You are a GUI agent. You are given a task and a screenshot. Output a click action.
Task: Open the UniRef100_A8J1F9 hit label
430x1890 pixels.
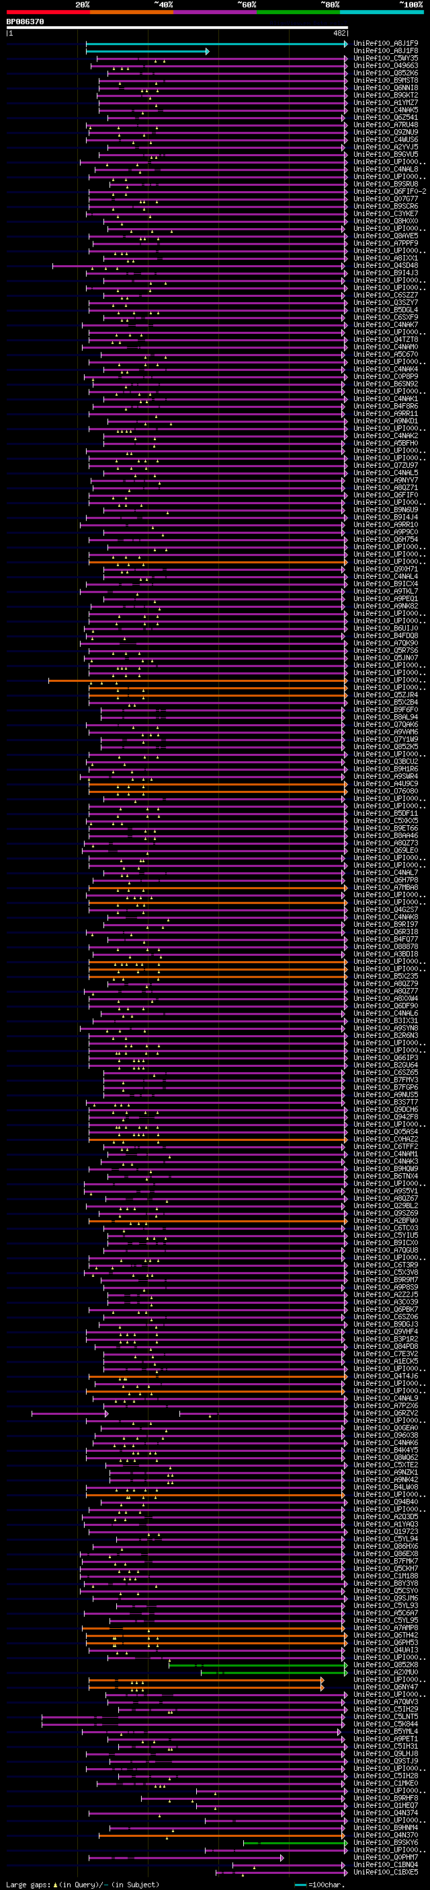coord(385,43)
